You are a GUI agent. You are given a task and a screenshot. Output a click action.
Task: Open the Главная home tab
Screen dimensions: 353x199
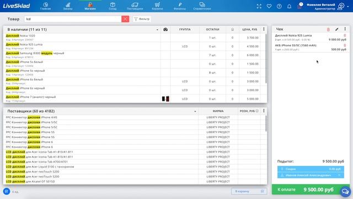pos(45,6)
